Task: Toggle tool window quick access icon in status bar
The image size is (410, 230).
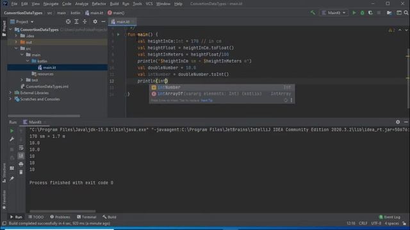Action: [x=4, y=224]
